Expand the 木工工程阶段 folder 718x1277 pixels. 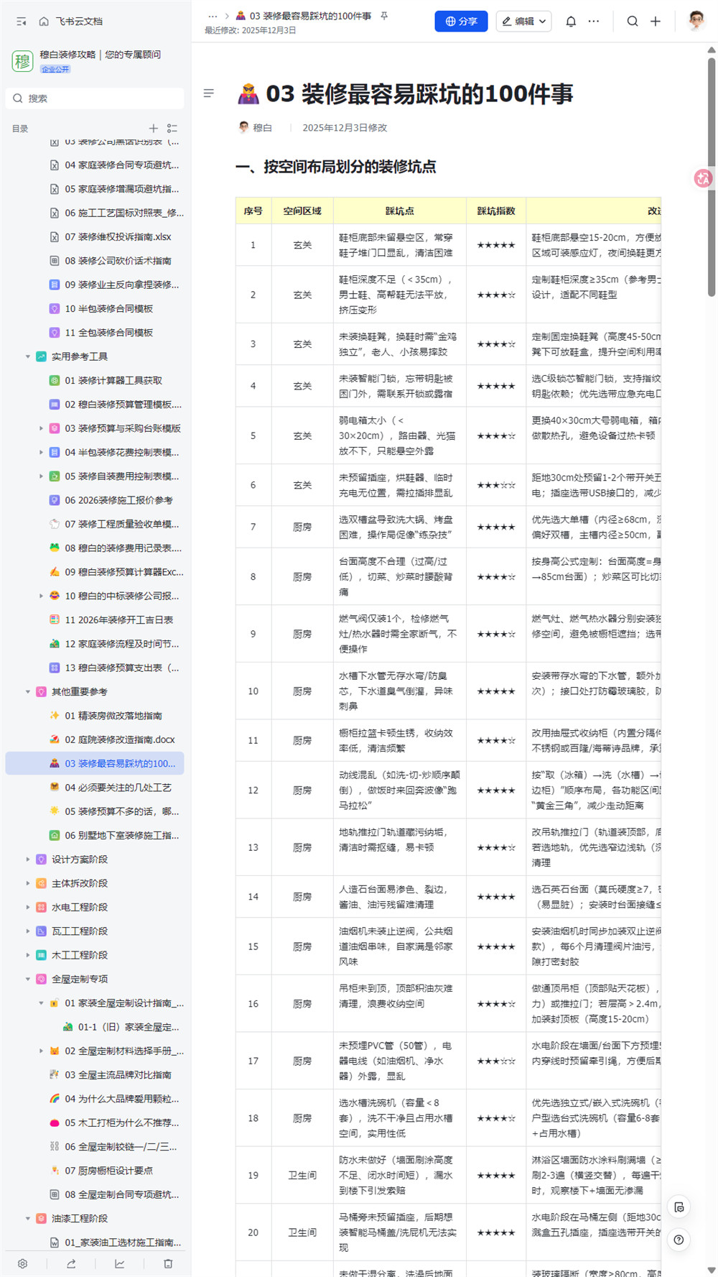(28, 955)
